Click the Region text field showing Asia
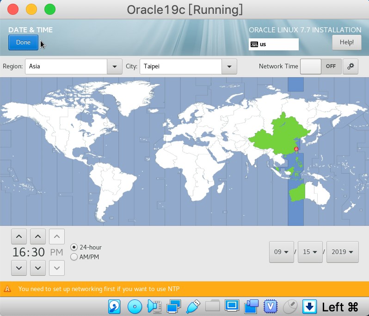 tap(66, 67)
